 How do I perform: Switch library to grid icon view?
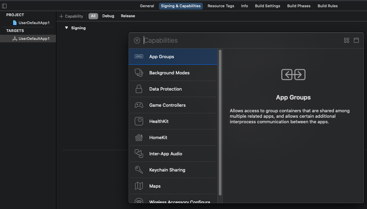[x=347, y=40]
